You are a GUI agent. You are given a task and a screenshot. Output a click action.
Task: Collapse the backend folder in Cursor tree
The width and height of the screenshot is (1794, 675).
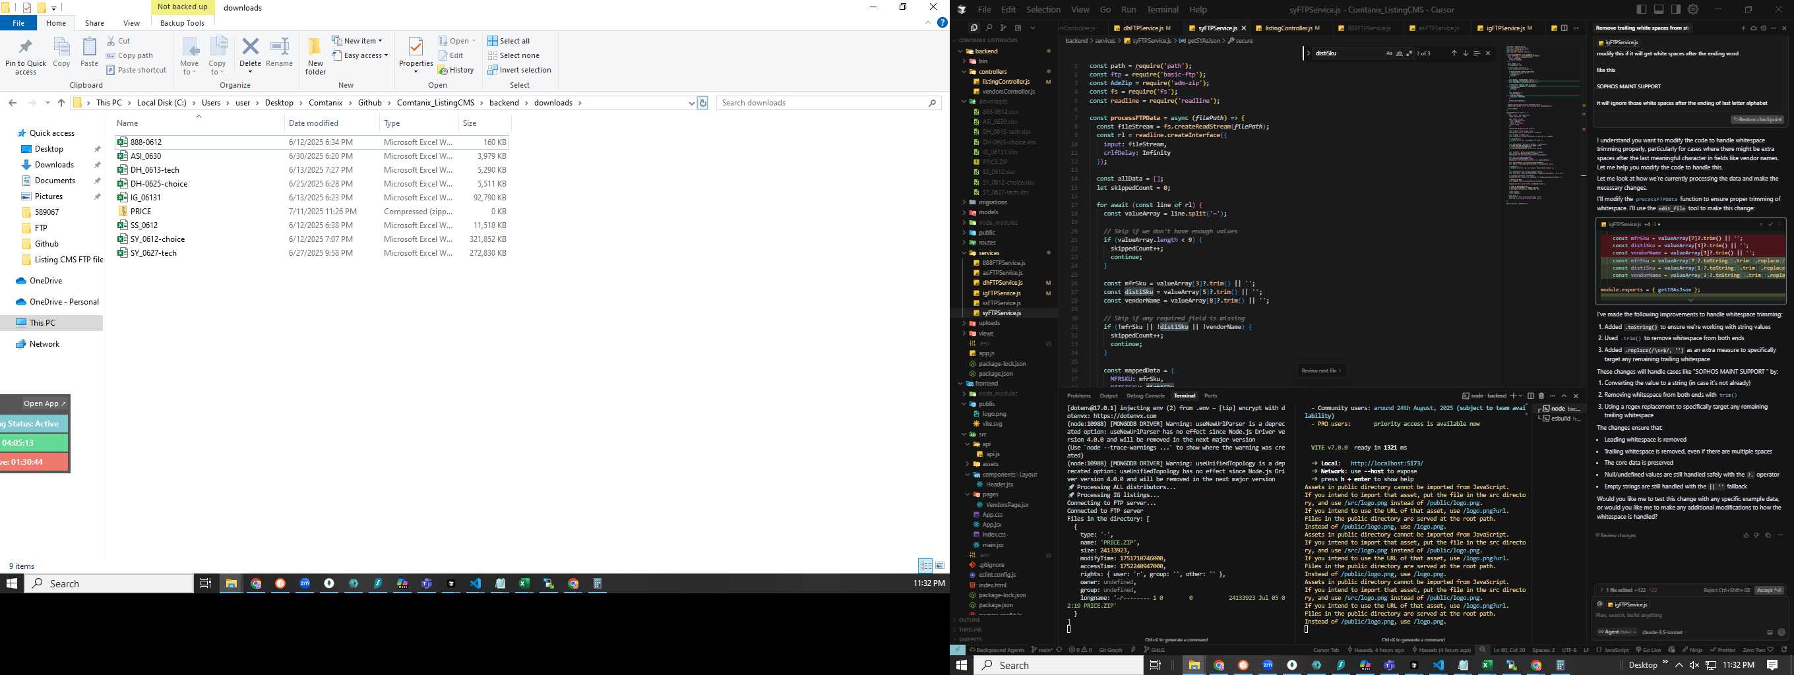960,51
